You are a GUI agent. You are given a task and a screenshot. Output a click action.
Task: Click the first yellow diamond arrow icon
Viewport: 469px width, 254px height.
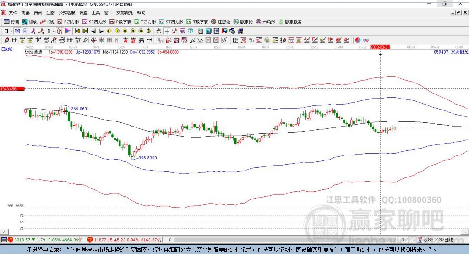[109, 31]
